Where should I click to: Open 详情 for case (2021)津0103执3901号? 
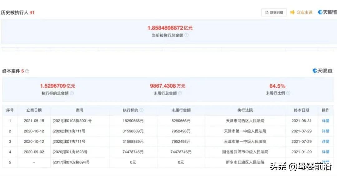[x=325, y=121]
